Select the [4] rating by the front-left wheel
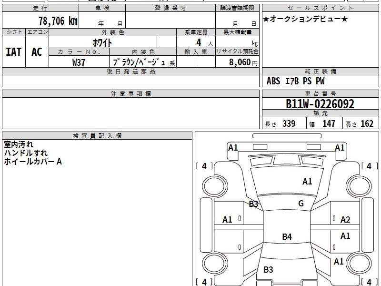Screen dimensions: 381x286 (204, 166)
